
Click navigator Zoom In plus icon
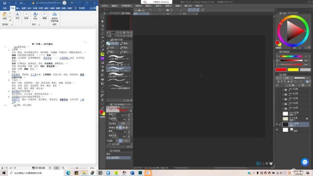121,32
